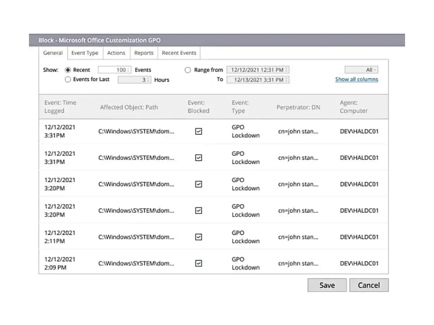Sort by Event: Time Logged column header

pyautogui.click(x=60, y=107)
